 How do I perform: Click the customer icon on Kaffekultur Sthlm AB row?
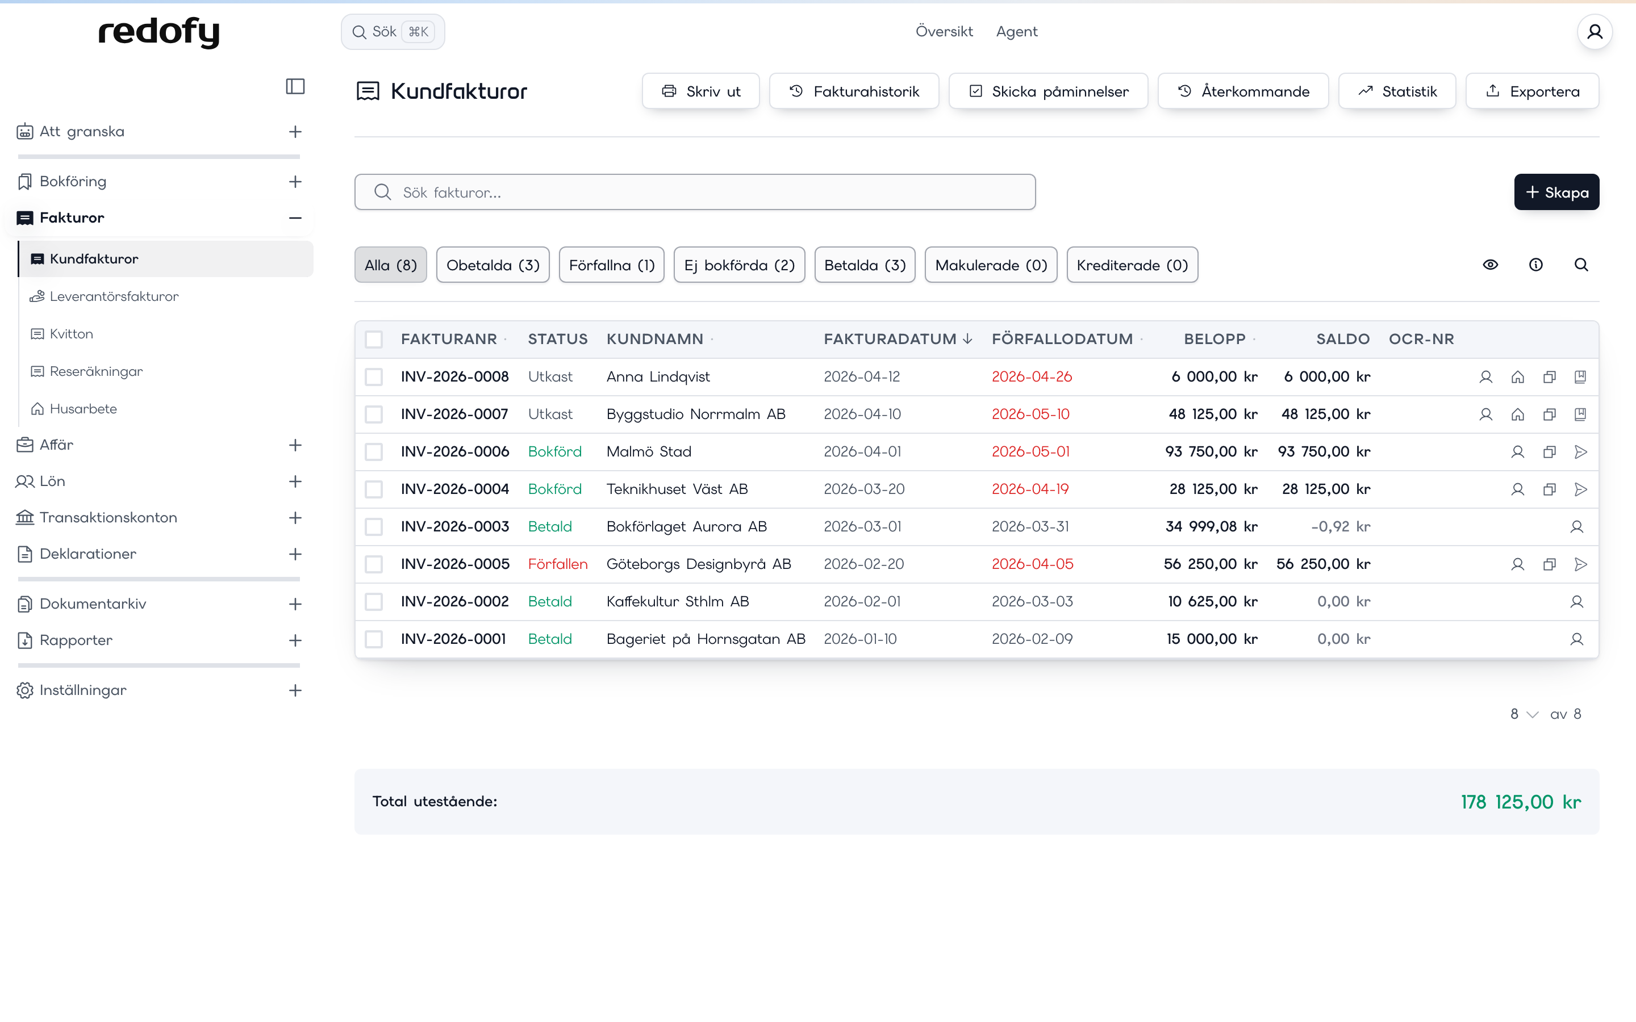(1576, 602)
